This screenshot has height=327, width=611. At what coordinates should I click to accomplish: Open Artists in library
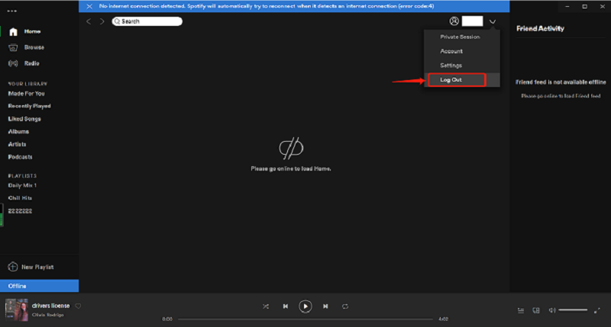click(x=17, y=144)
